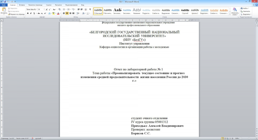Clear all formatting
258x140 pixels.
tap(59, 9)
